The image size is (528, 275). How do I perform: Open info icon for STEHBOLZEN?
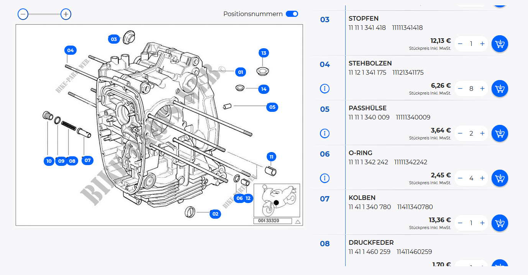pos(325,88)
